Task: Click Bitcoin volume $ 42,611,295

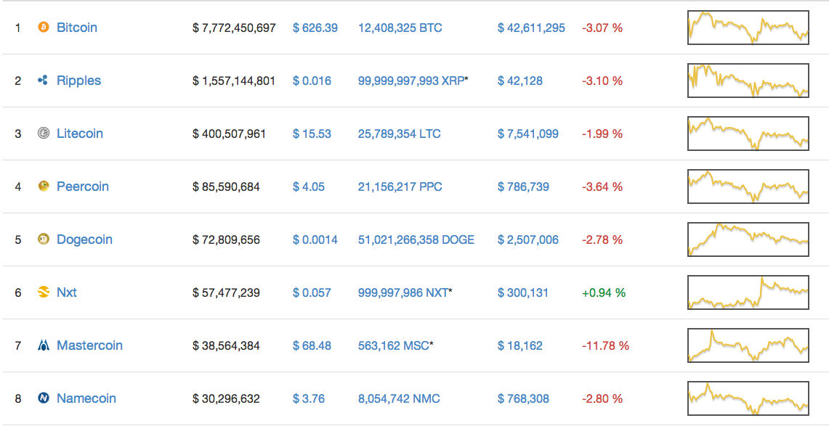Action: 531,28
